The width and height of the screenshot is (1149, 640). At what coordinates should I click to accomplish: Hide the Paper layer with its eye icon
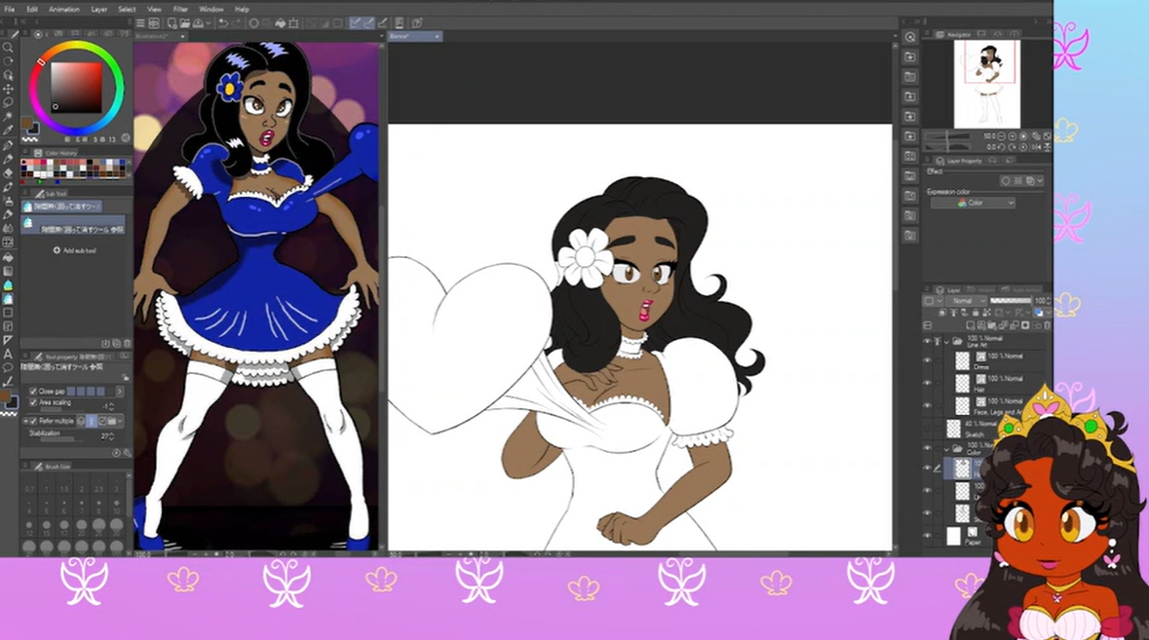point(927,536)
